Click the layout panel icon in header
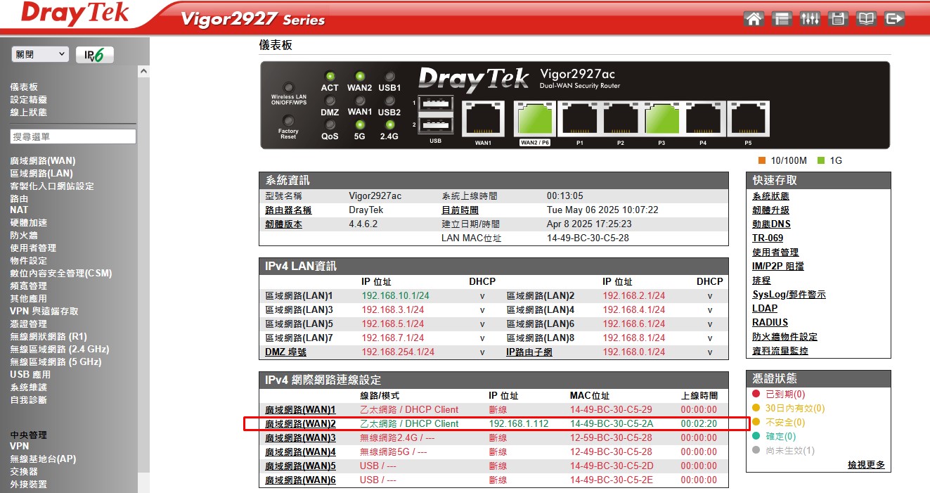 pyautogui.click(x=782, y=19)
